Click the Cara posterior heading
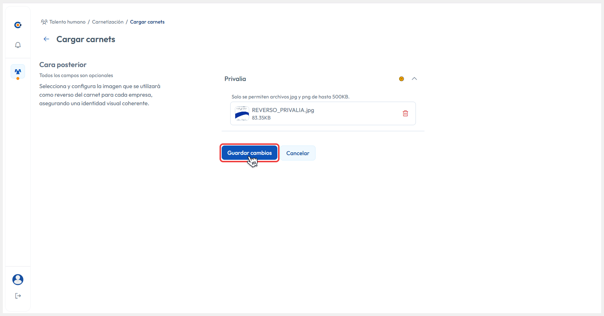 tap(63, 65)
